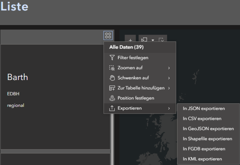Expand the Schwenken auf submenu chevron
Image resolution: width=240 pixels, height=165 pixels.
click(169, 78)
